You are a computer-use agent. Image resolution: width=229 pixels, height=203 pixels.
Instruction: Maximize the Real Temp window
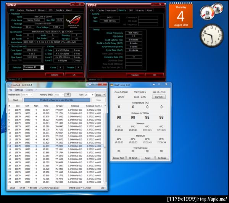click(159, 84)
